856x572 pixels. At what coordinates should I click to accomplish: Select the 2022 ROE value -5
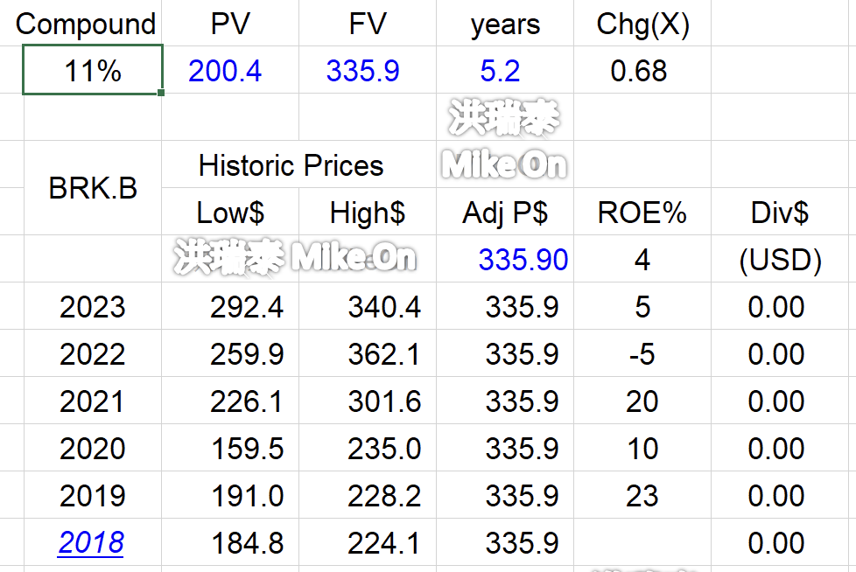642,354
